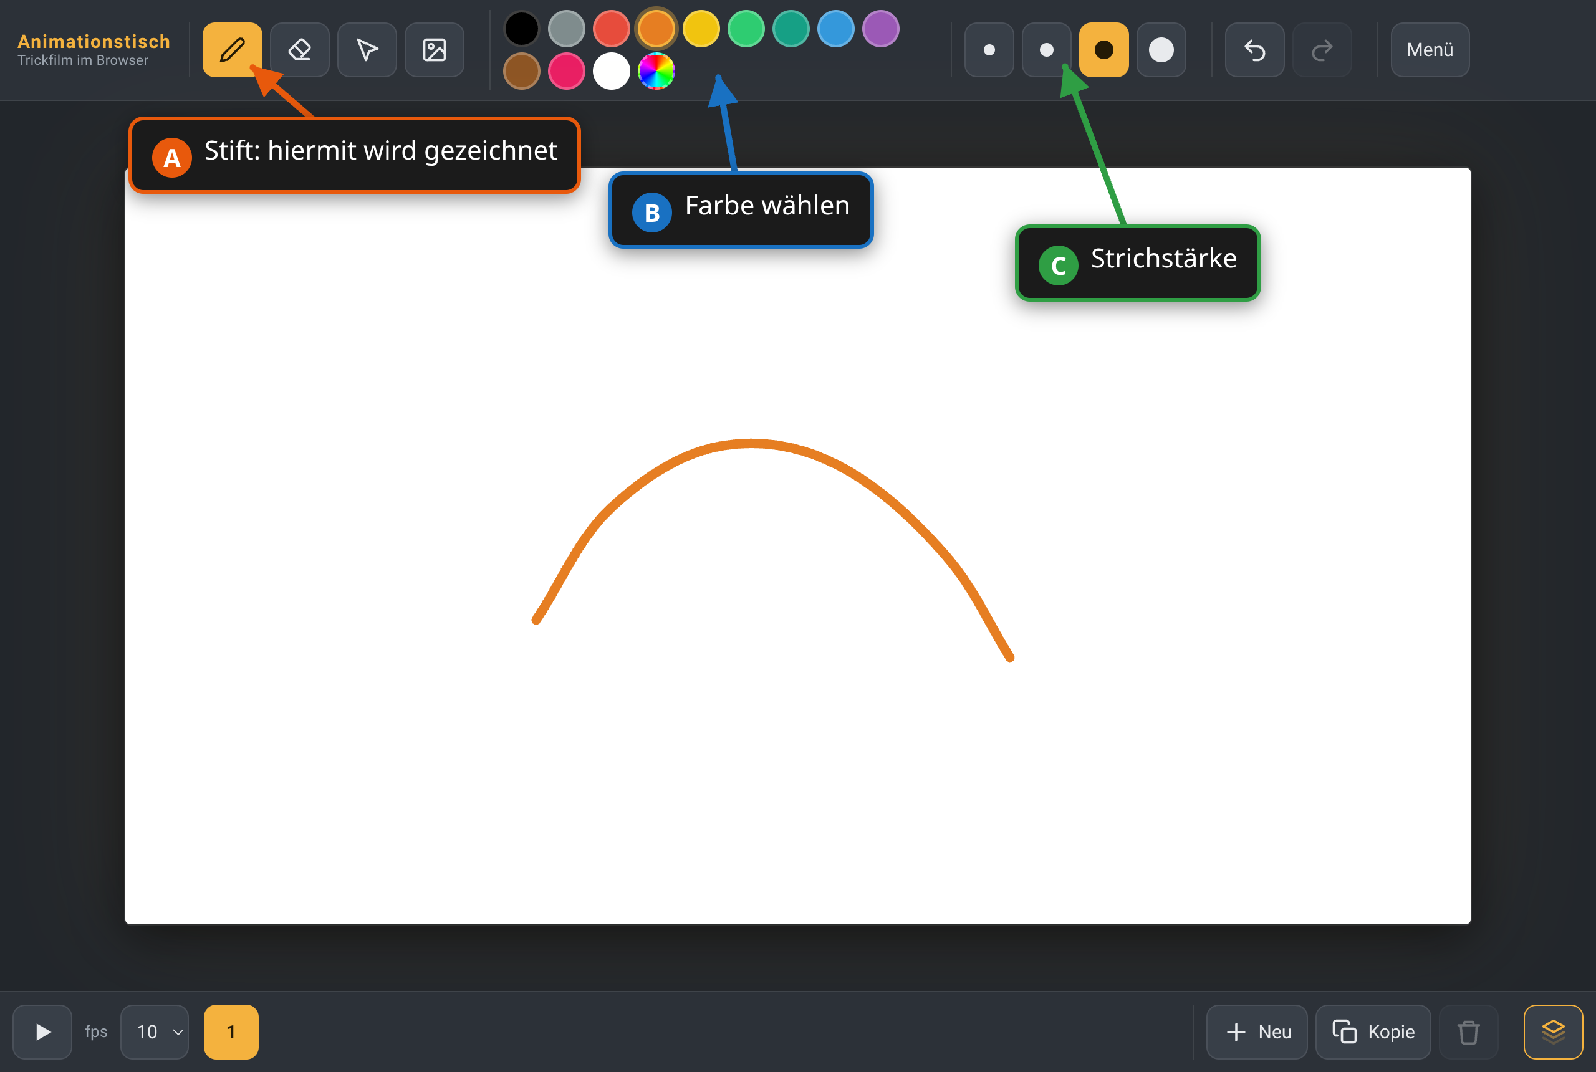Screen dimensions: 1596x1072
Task: Pick the blue color swatch
Action: (835, 29)
